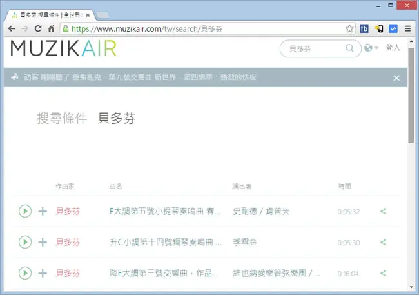Open the Chrome hamburger menu
The height and width of the screenshot is (295, 419).
click(407, 28)
